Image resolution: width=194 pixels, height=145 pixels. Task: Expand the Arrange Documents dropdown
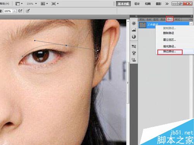pyautogui.click(x=44, y=3)
